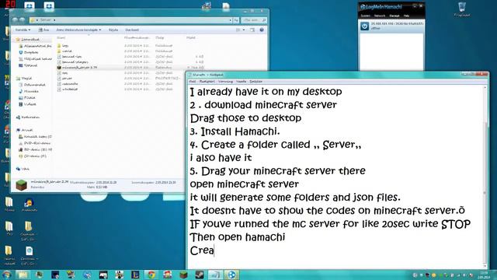Sort files by the Nimi column header
The width and height of the screenshot is (497, 280).
pyautogui.click(x=61, y=38)
